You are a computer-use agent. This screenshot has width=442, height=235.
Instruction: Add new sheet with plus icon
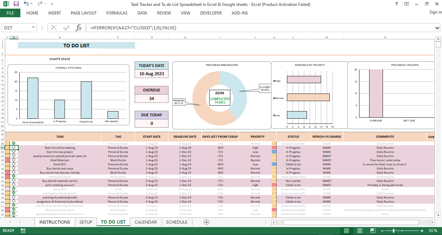point(206,222)
